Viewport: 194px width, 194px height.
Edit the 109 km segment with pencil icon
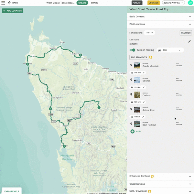pyautogui.click(x=144, y=102)
